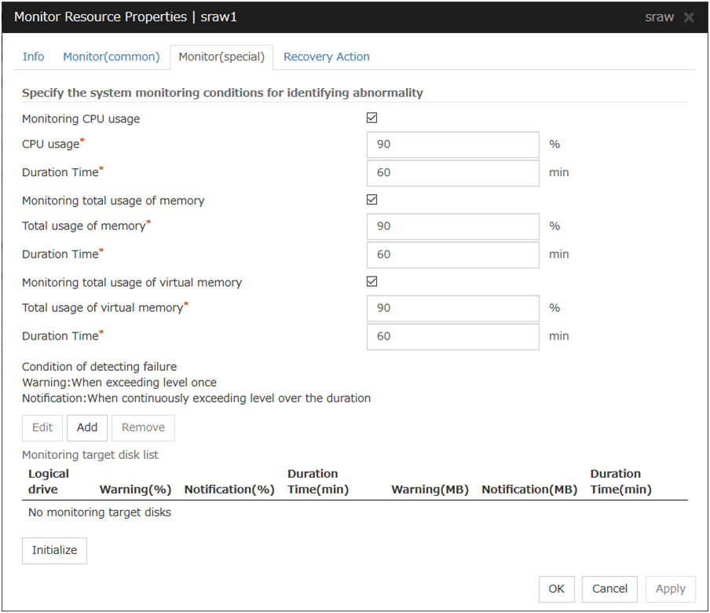Click the Logical drive column header

[49, 482]
